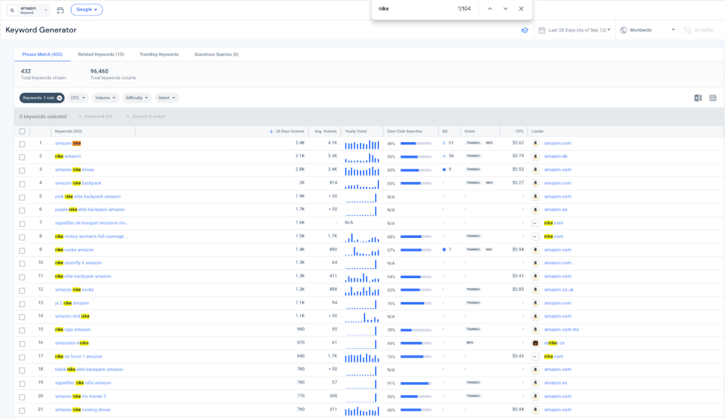The width and height of the screenshot is (725, 419).
Task: Click the education cap icon near date range
Action: click(525, 30)
